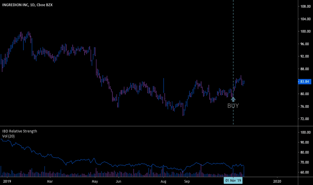Click the Mar time axis label
Screen dimensions: 313x185
click(50, 181)
